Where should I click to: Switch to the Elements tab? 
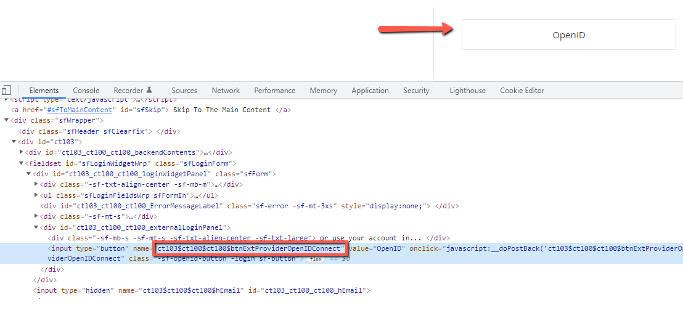[44, 91]
